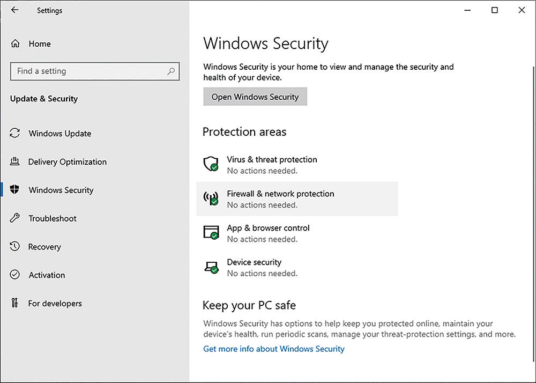This screenshot has width=536, height=383.
Task: Click the search magnifier icon
Action: coord(171,71)
